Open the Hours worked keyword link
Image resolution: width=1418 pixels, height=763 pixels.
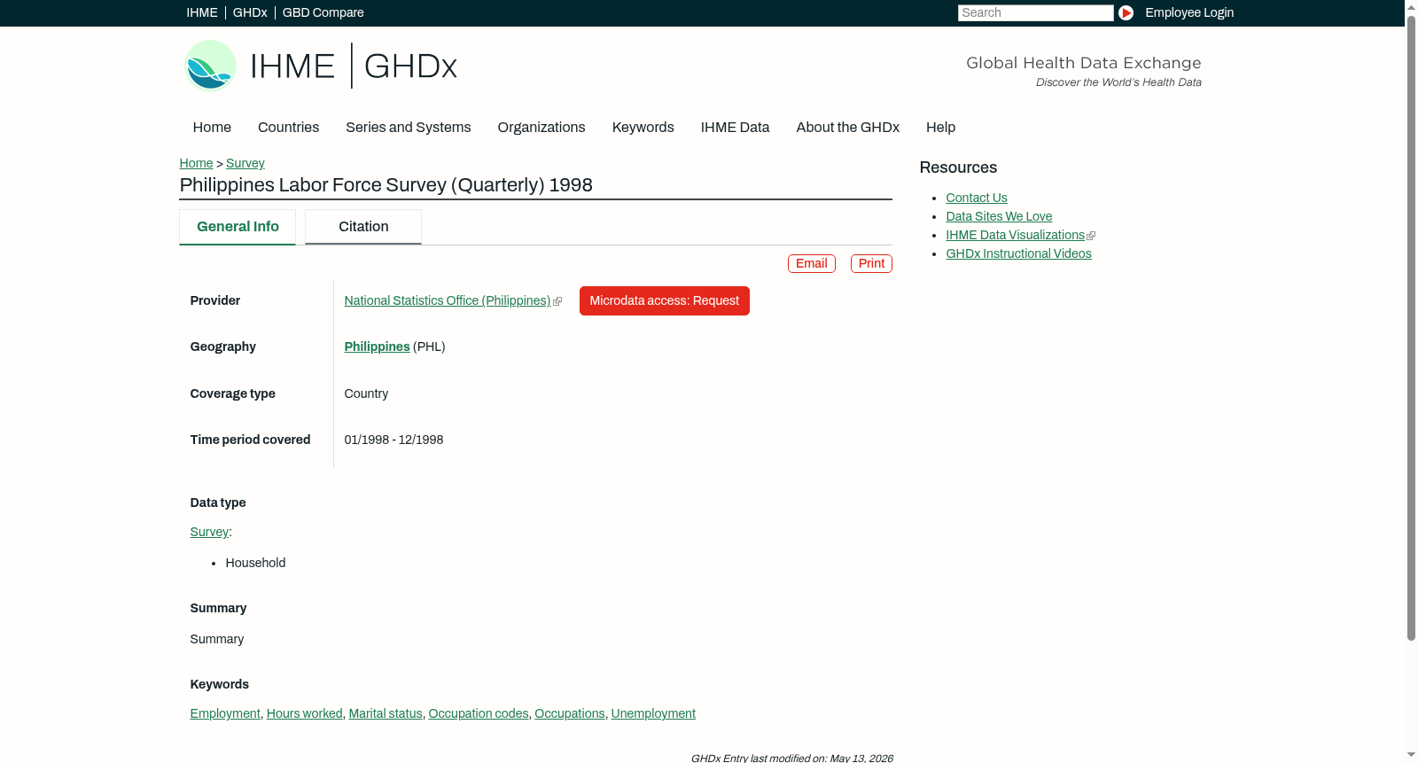point(305,714)
